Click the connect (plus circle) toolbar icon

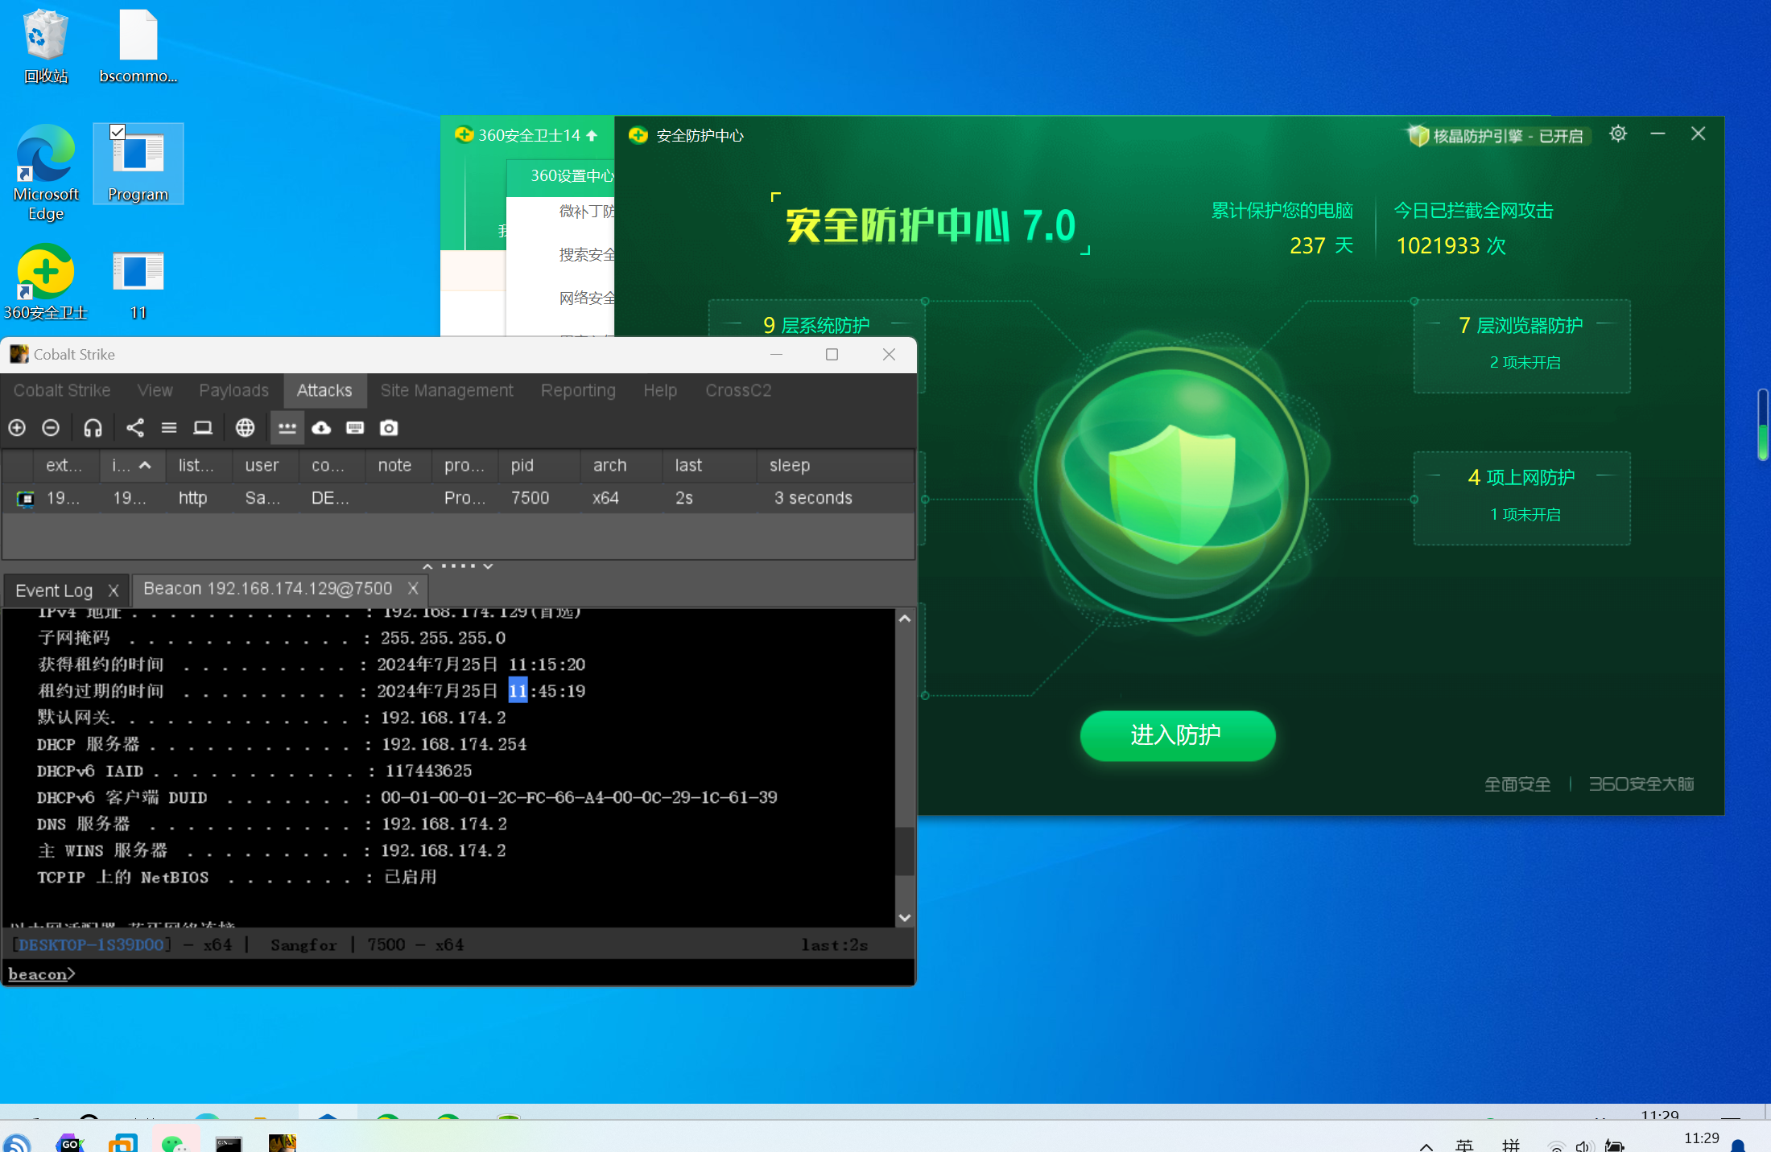tap(17, 428)
